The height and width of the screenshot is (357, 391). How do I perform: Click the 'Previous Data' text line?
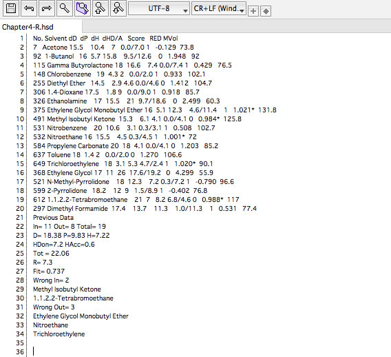coord(54,218)
